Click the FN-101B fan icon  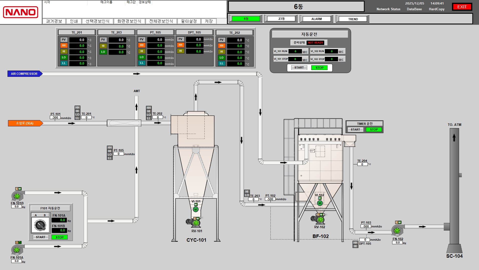pos(17,196)
